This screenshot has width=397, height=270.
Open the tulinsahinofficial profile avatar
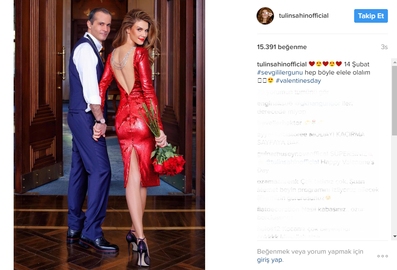[x=265, y=15]
